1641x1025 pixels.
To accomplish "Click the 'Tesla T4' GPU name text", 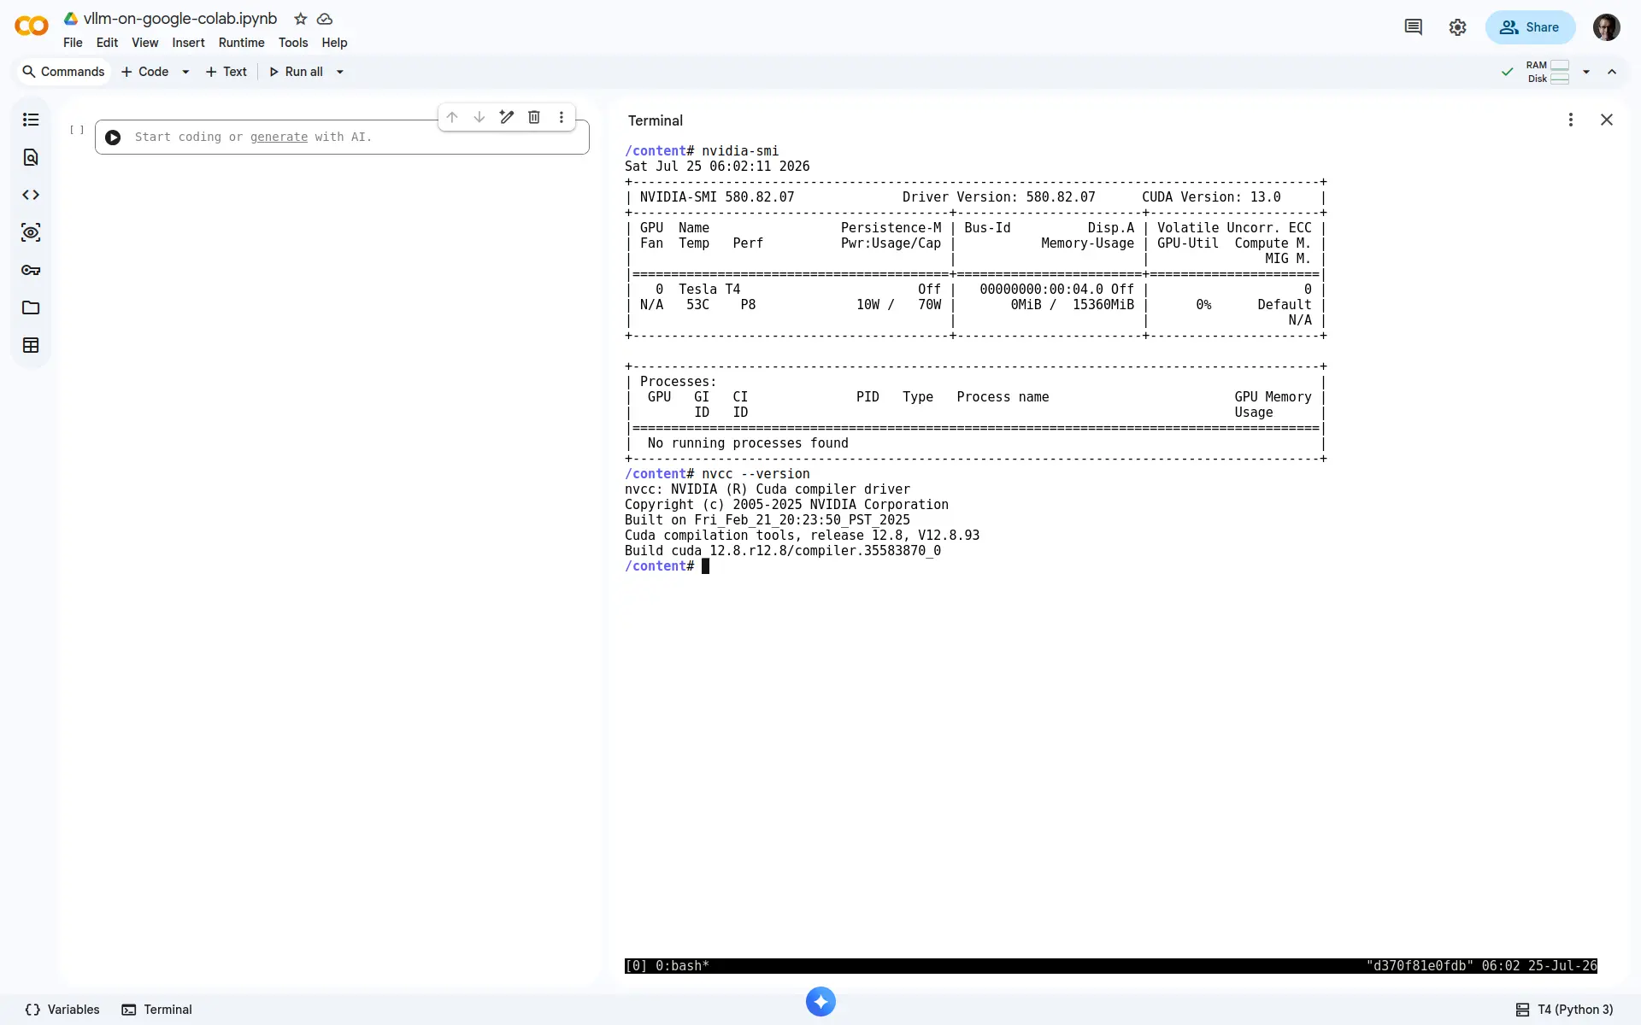I will pos(709,290).
